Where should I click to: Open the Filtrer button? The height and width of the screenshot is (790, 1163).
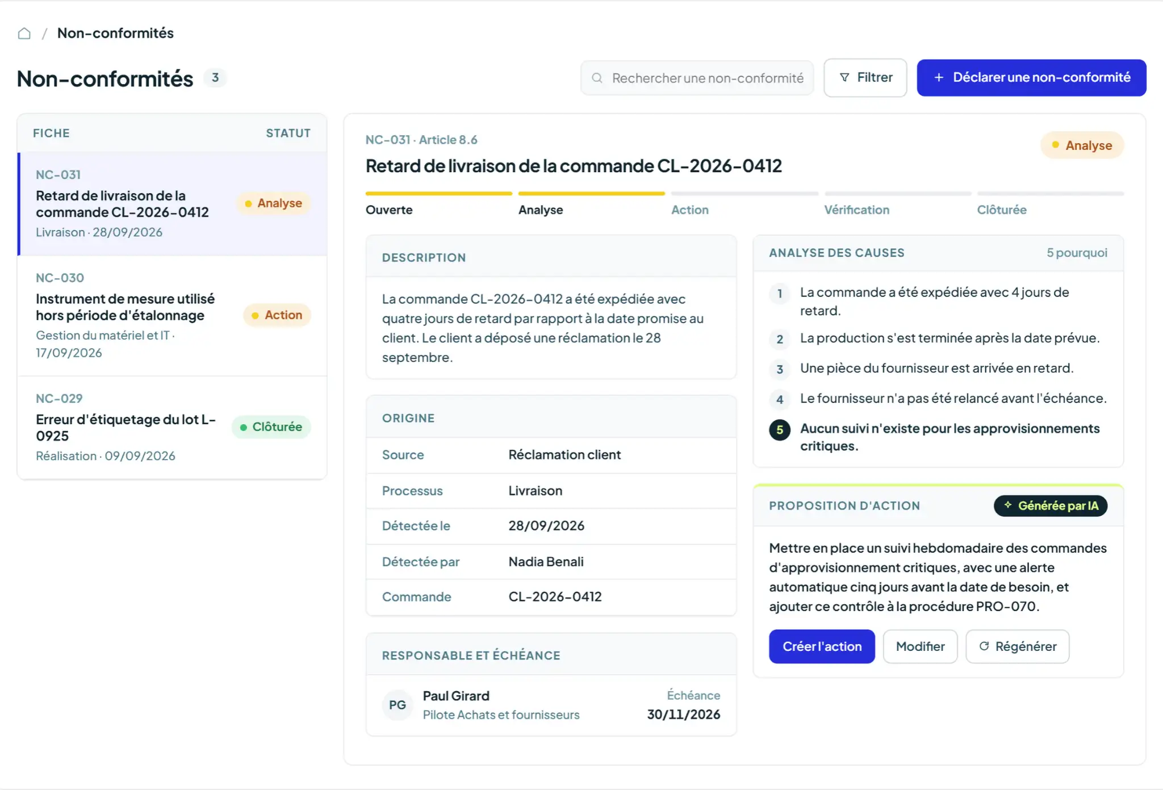[865, 77]
